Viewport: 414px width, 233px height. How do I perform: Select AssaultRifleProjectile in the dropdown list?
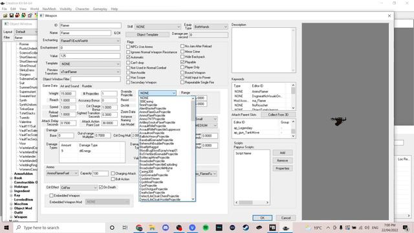(152, 126)
